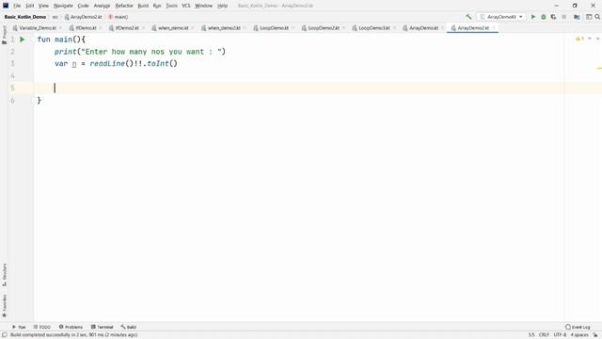Switch to the LoopDemo2.kt tab

pyautogui.click(x=324, y=28)
